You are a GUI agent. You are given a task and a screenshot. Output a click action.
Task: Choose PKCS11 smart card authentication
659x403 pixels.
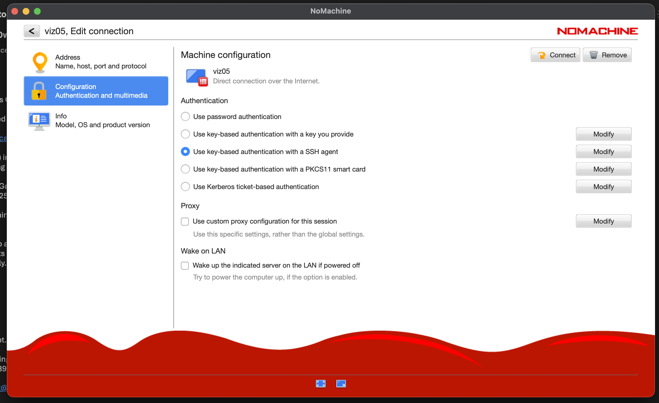185,169
